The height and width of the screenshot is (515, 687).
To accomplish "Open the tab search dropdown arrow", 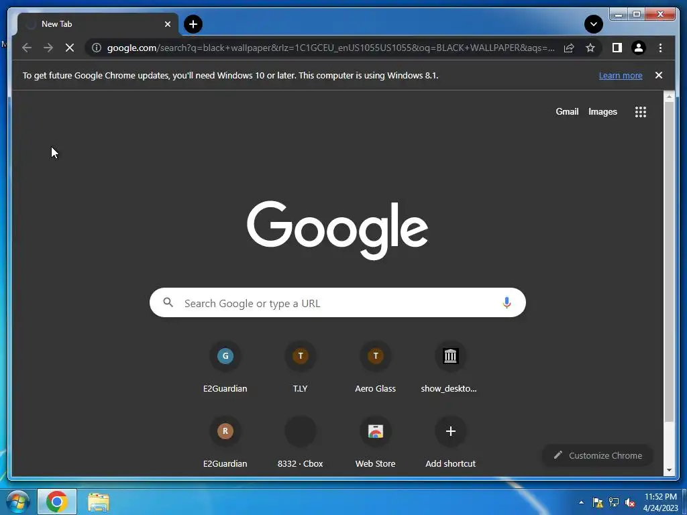I will tap(593, 24).
